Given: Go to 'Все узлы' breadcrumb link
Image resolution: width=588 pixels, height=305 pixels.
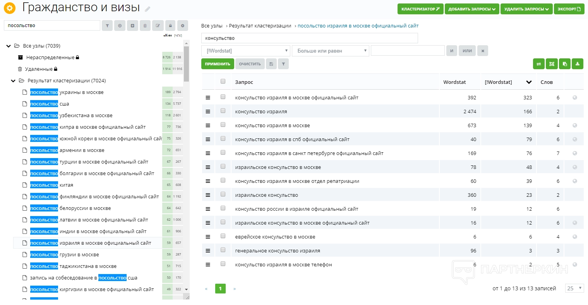Looking at the screenshot, I should (212, 26).
